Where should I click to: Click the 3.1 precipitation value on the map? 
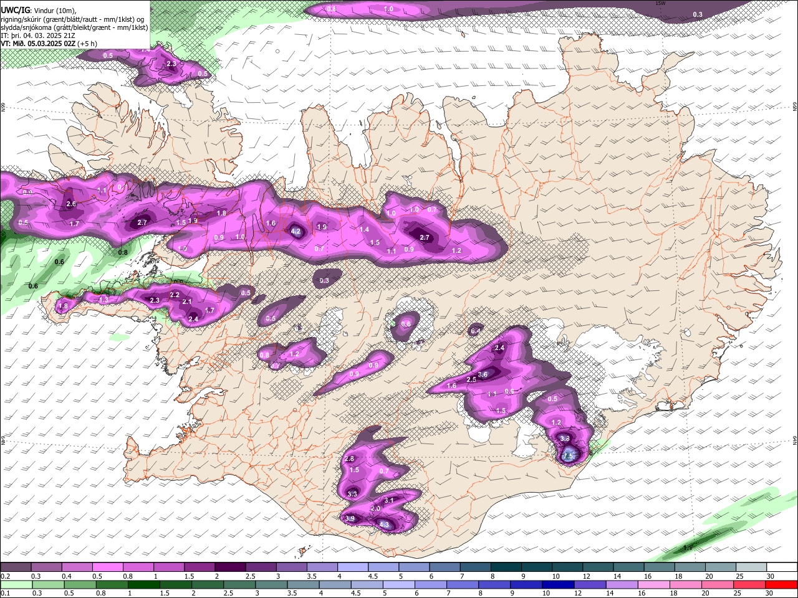[x=388, y=500]
